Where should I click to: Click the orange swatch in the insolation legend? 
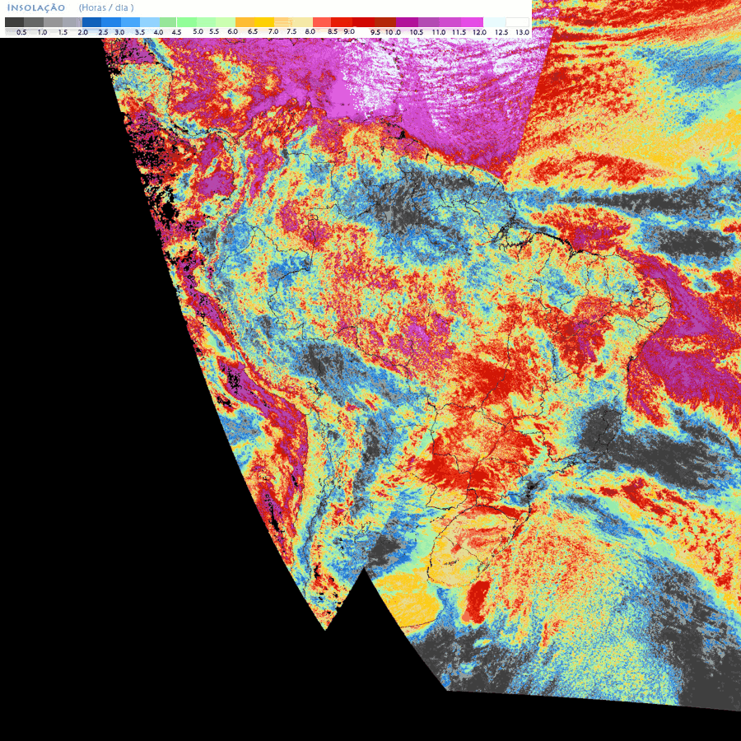[x=245, y=22]
